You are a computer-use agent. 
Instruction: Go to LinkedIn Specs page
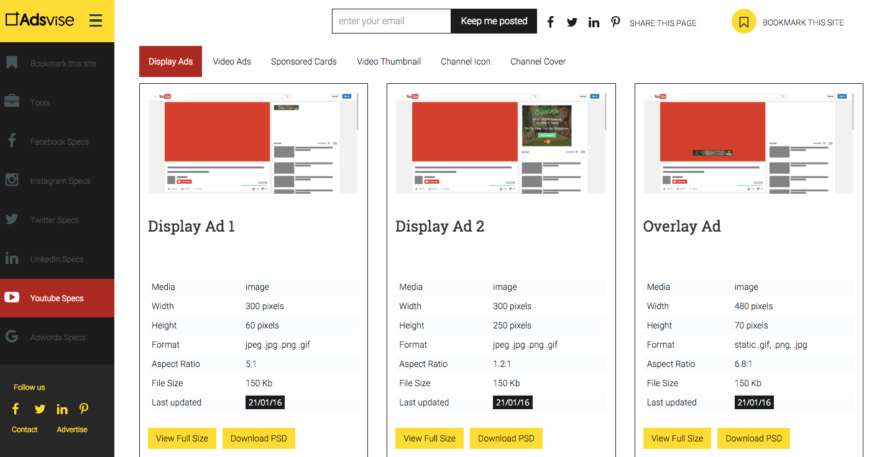click(57, 259)
